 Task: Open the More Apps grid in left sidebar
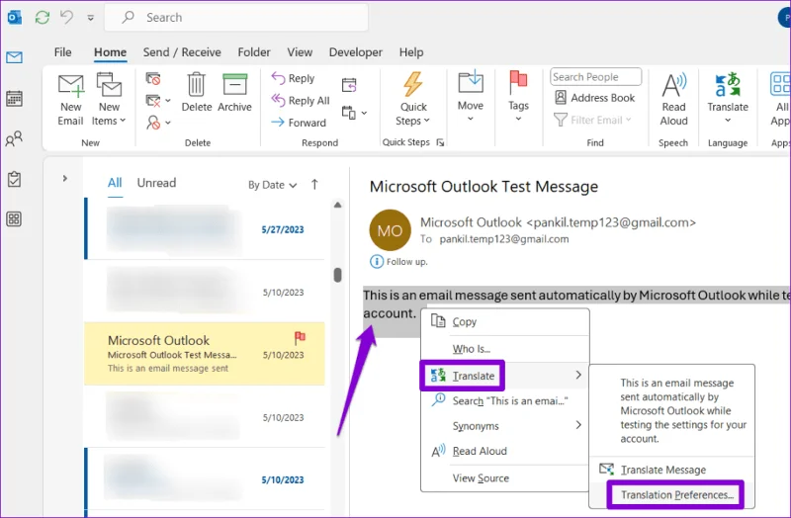(14, 218)
